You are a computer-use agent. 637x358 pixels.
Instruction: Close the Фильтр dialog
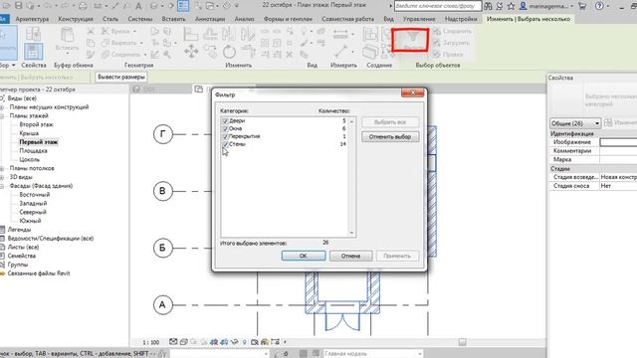tap(412, 92)
